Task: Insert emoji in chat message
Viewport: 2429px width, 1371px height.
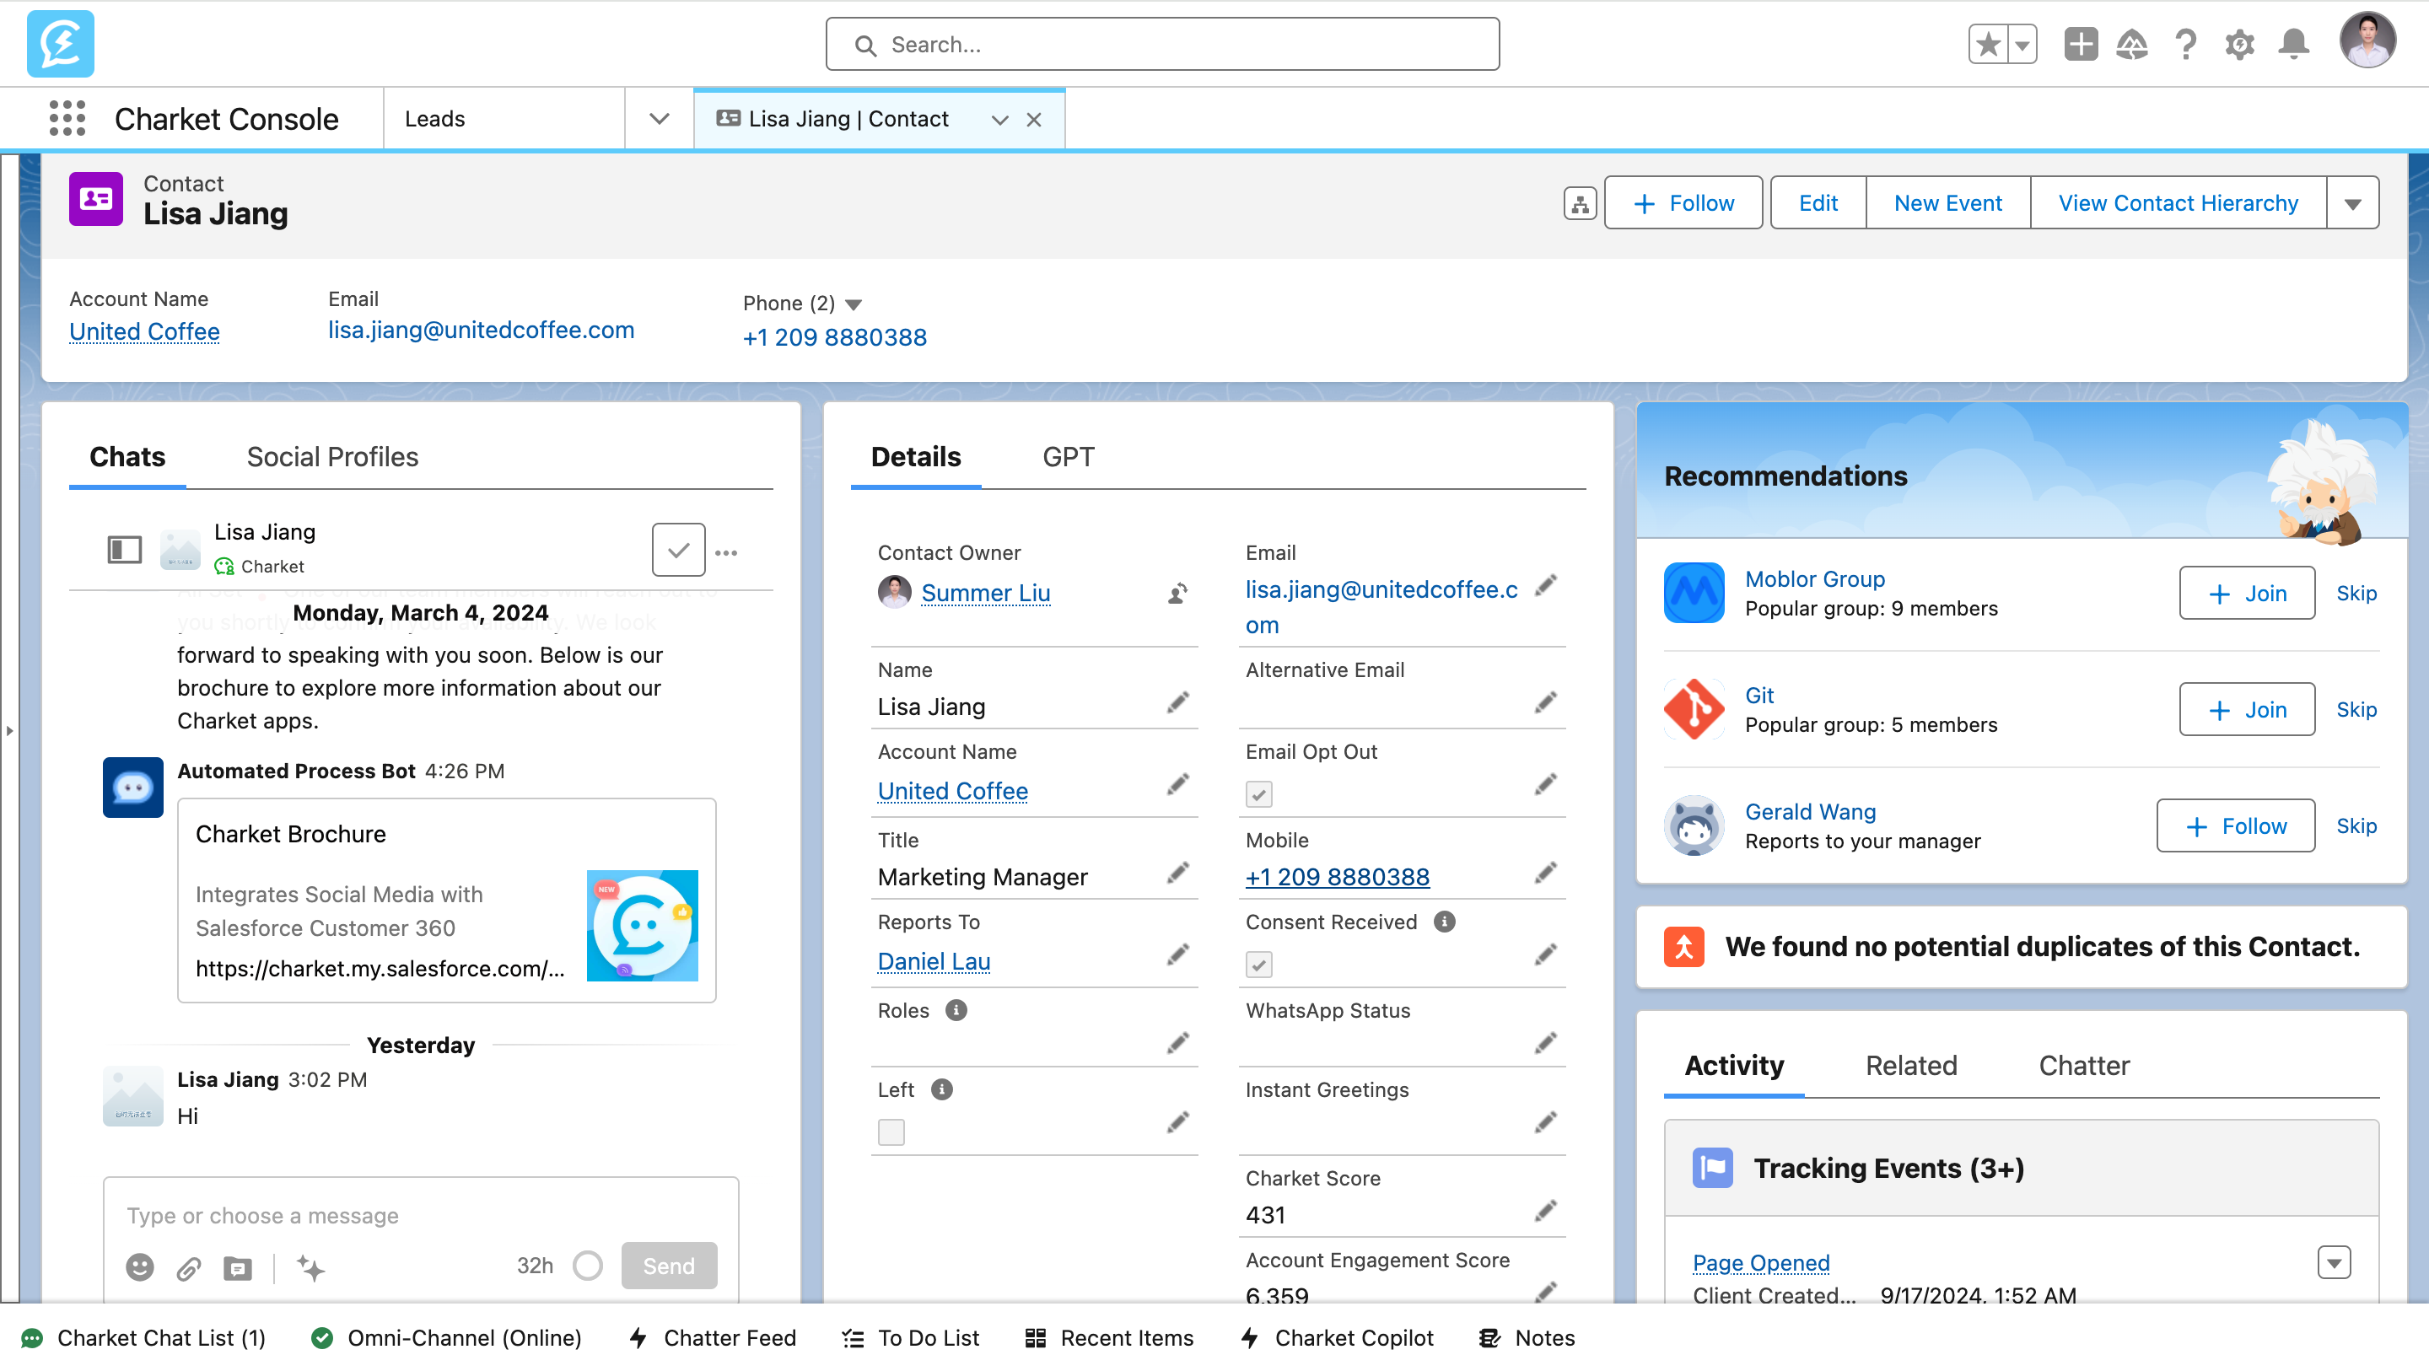Action: [139, 1266]
